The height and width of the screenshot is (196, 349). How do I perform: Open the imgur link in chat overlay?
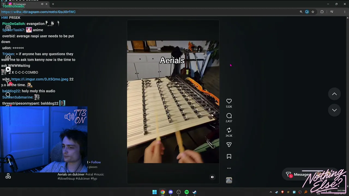click(x=40, y=79)
